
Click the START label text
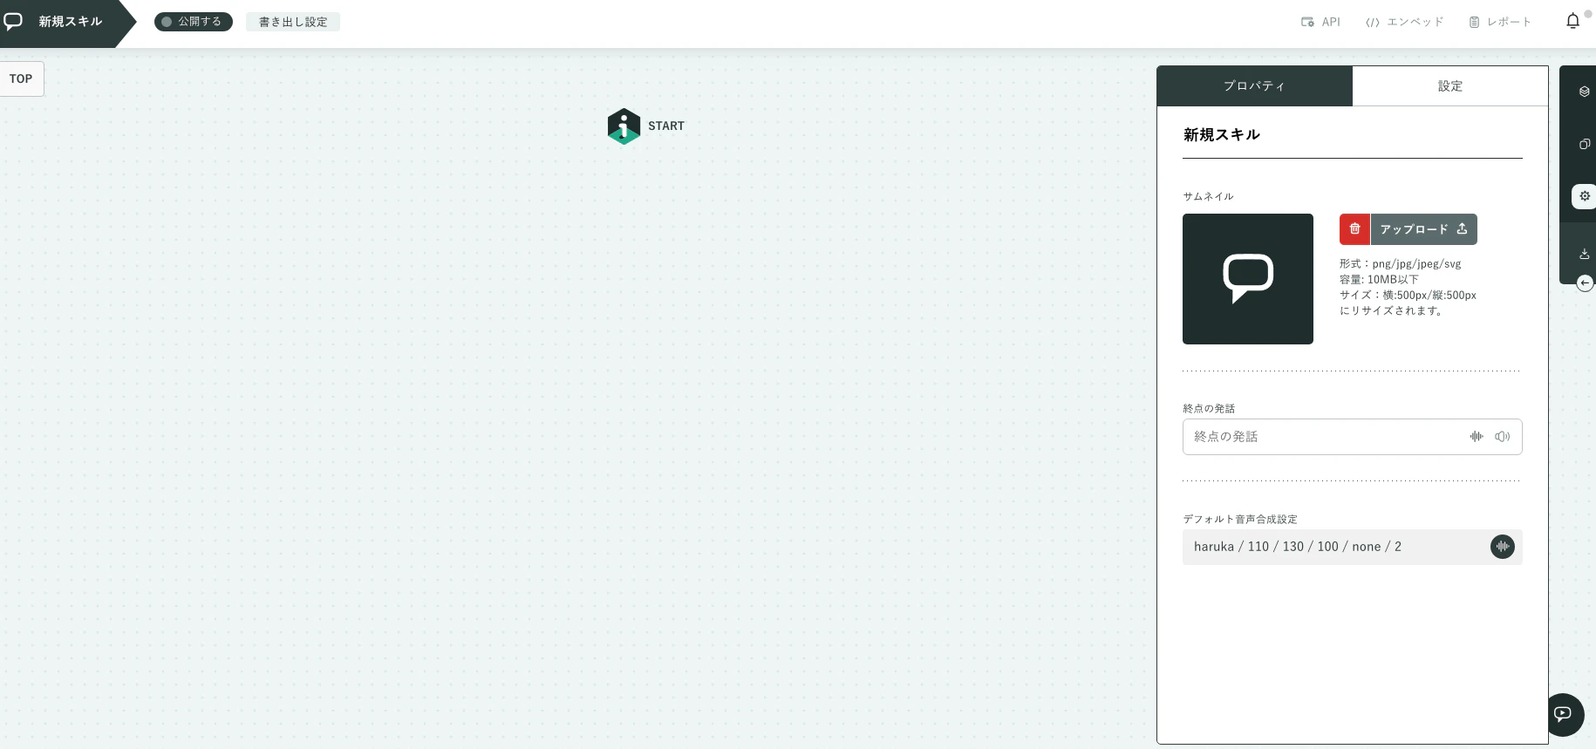pos(666,126)
